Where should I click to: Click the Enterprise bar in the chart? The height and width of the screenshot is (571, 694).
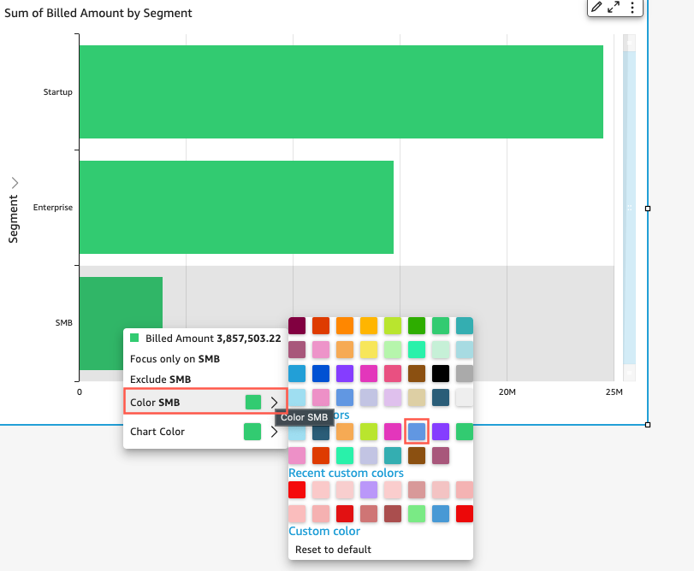236,207
